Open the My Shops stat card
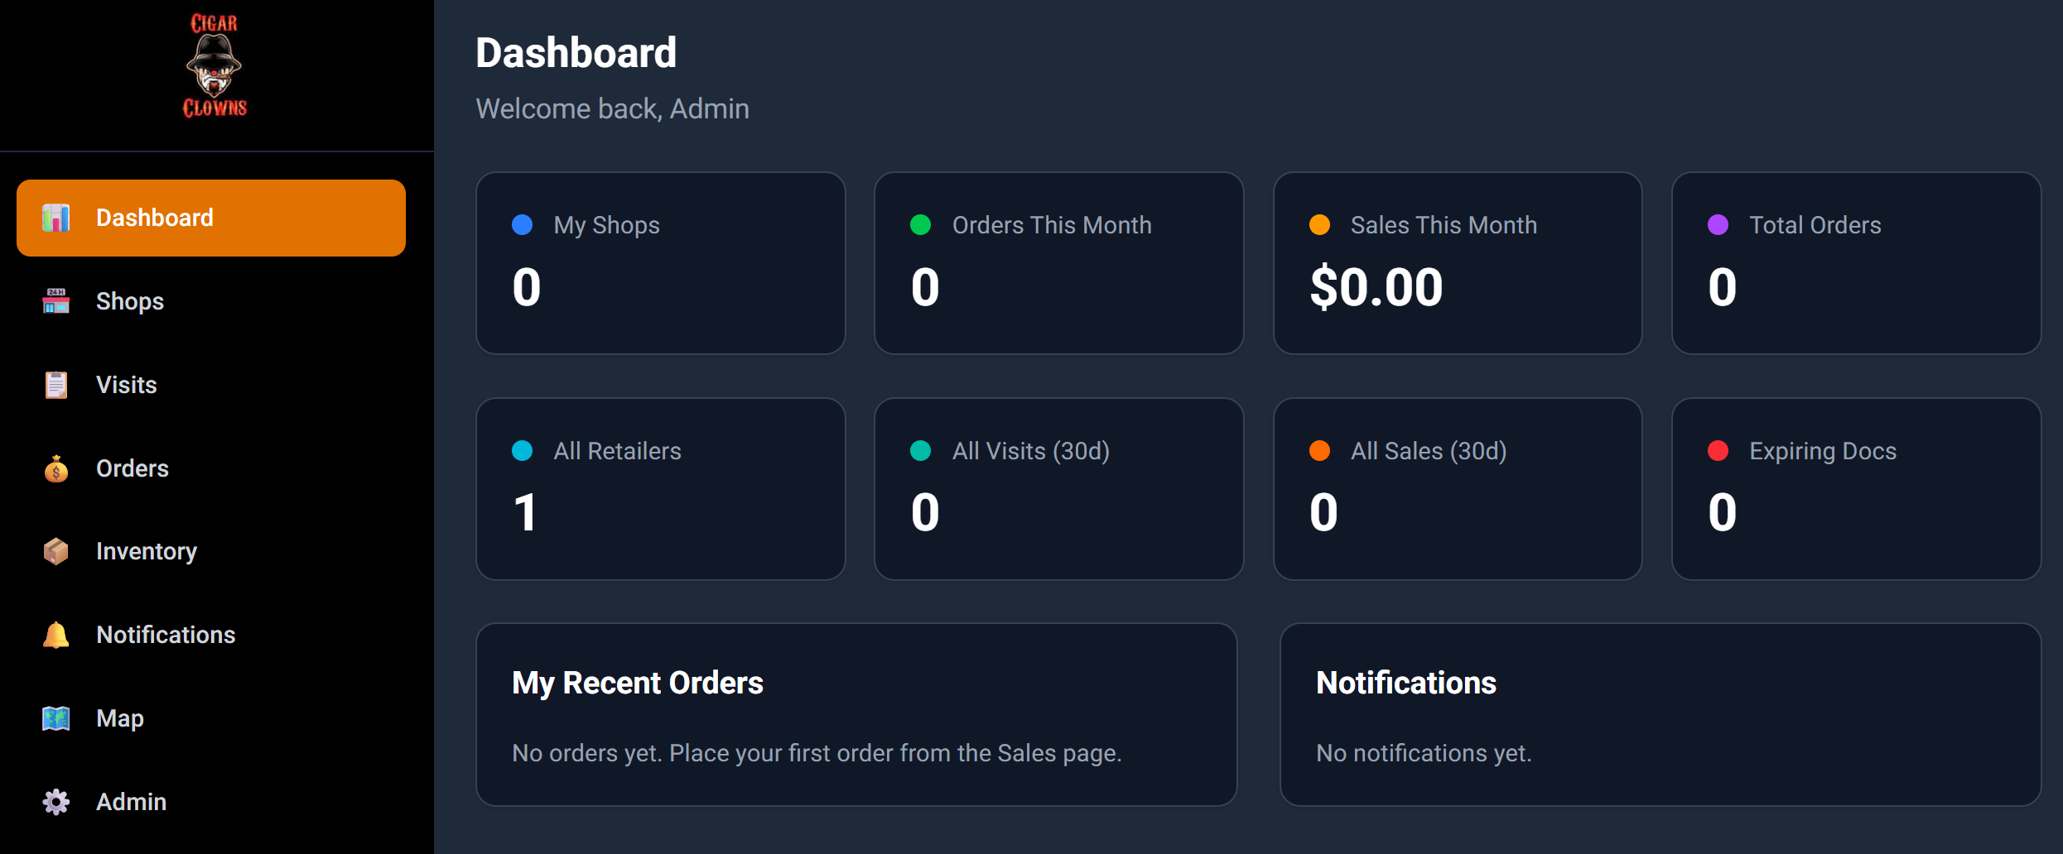Screen dimensions: 2063x854 [660, 263]
